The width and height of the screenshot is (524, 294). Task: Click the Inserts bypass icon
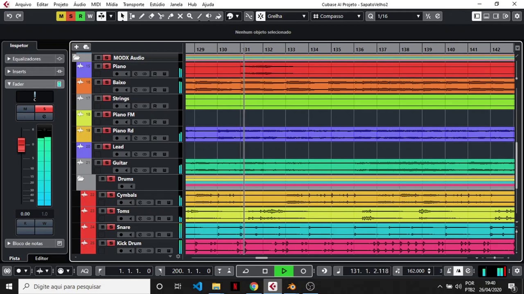click(59, 71)
